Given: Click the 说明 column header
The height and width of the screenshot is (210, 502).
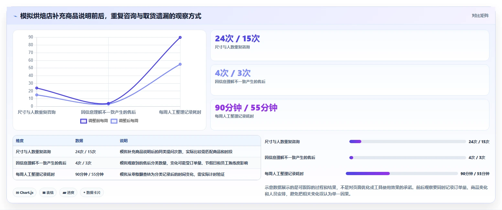Looking at the screenshot, I should click(x=124, y=141).
